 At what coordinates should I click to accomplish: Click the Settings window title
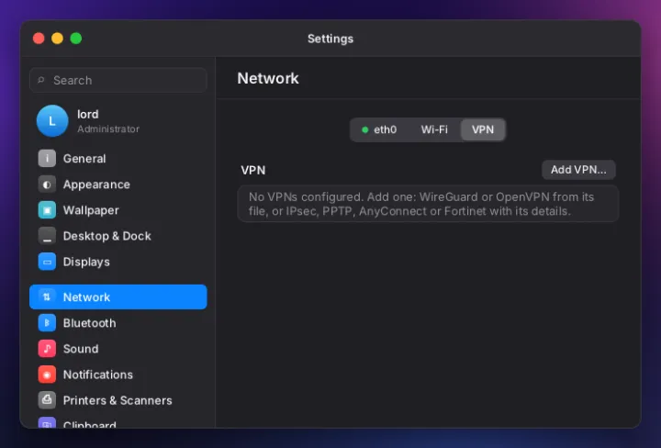(330, 39)
